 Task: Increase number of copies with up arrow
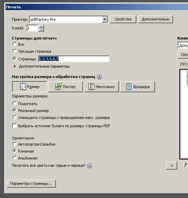click(41, 26)
